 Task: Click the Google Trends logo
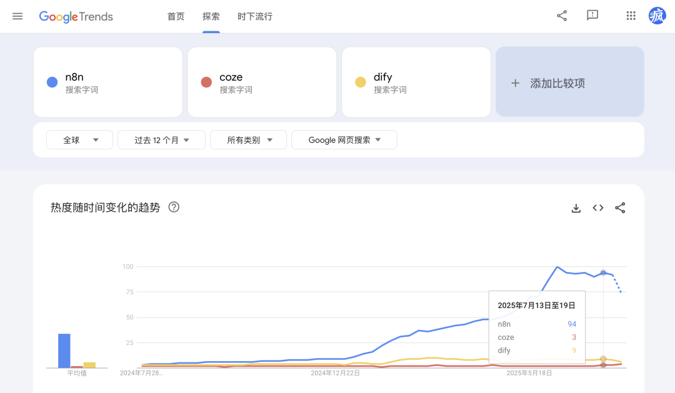[x=76, y=17]
